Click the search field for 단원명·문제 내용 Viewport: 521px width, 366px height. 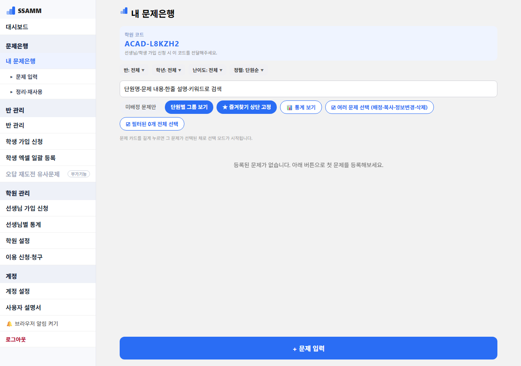click(x=309, y=89)
